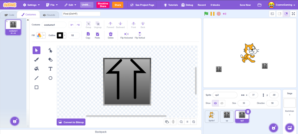Click the costume name field costume1
Viewport: 298px width, 134px height.
coord(54,25)
